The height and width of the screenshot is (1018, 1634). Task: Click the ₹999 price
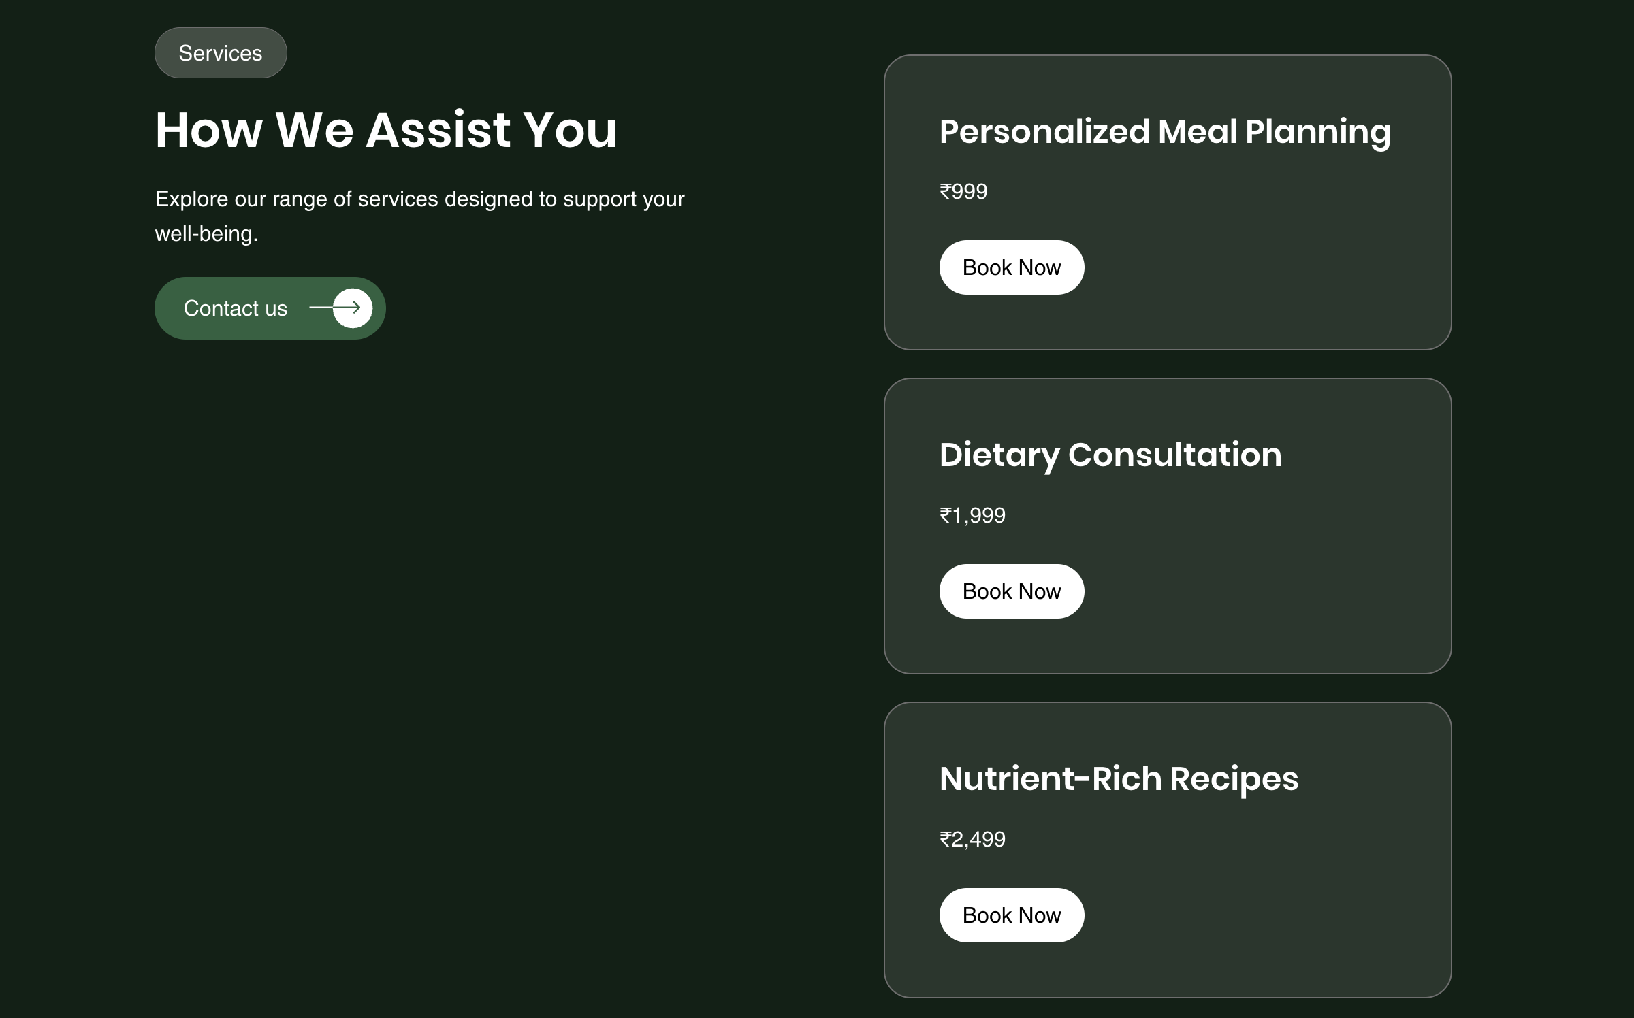(963, 191)
